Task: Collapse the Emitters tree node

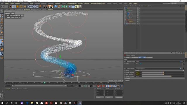Action: 126,12
